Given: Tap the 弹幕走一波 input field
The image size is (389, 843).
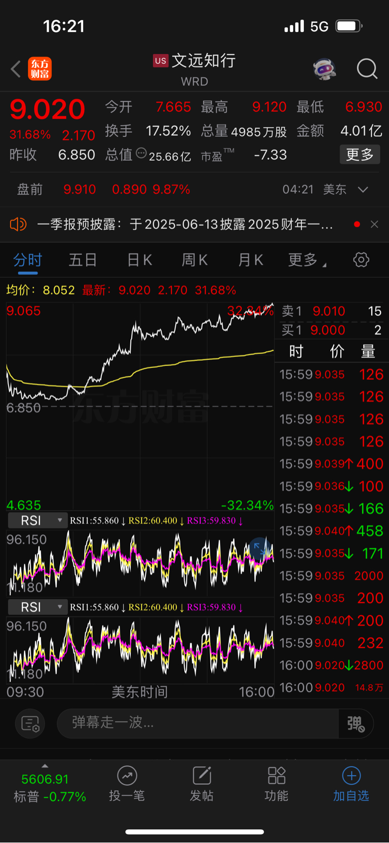Looking at the screenshot, I should click(198, 723).
